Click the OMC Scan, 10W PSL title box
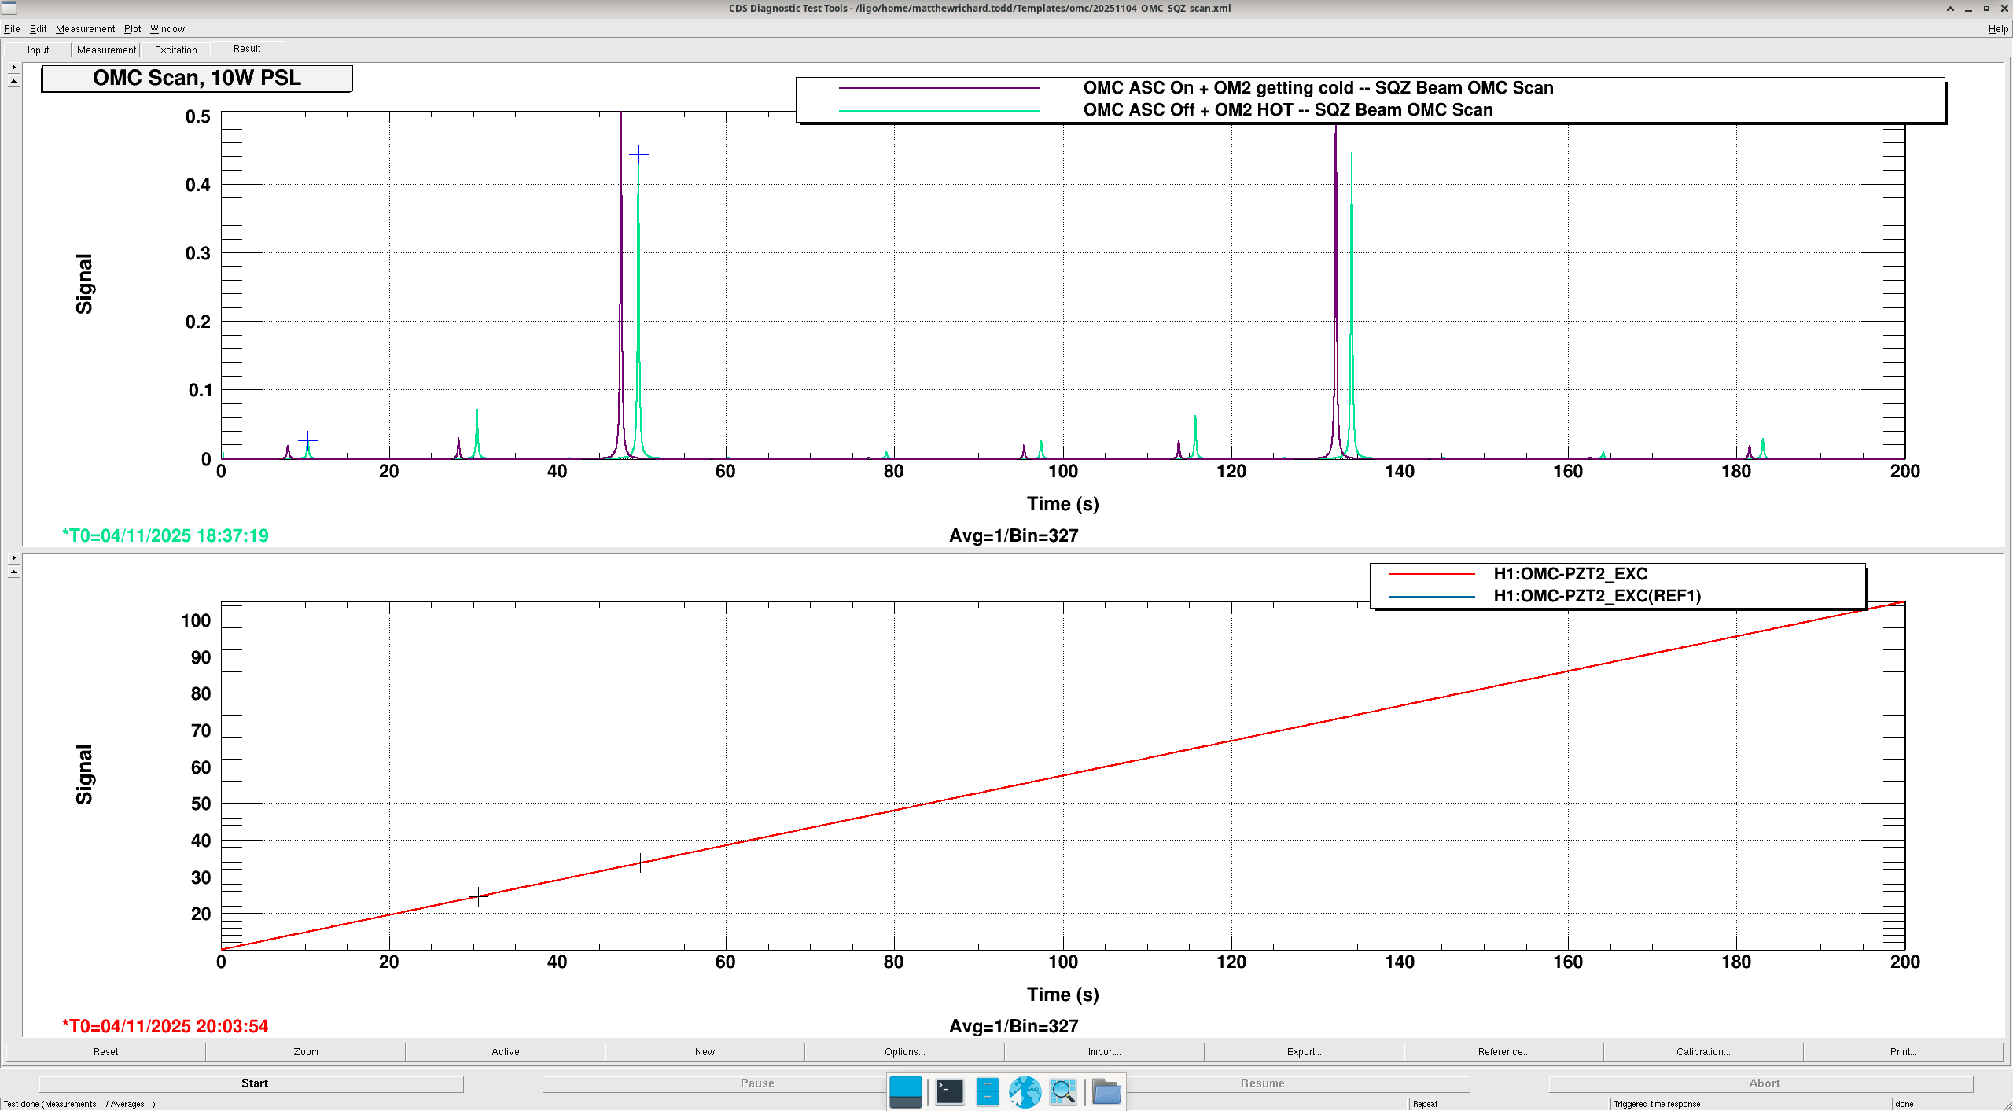The height and width of the screenshot is (1111, 2013). 197,78
